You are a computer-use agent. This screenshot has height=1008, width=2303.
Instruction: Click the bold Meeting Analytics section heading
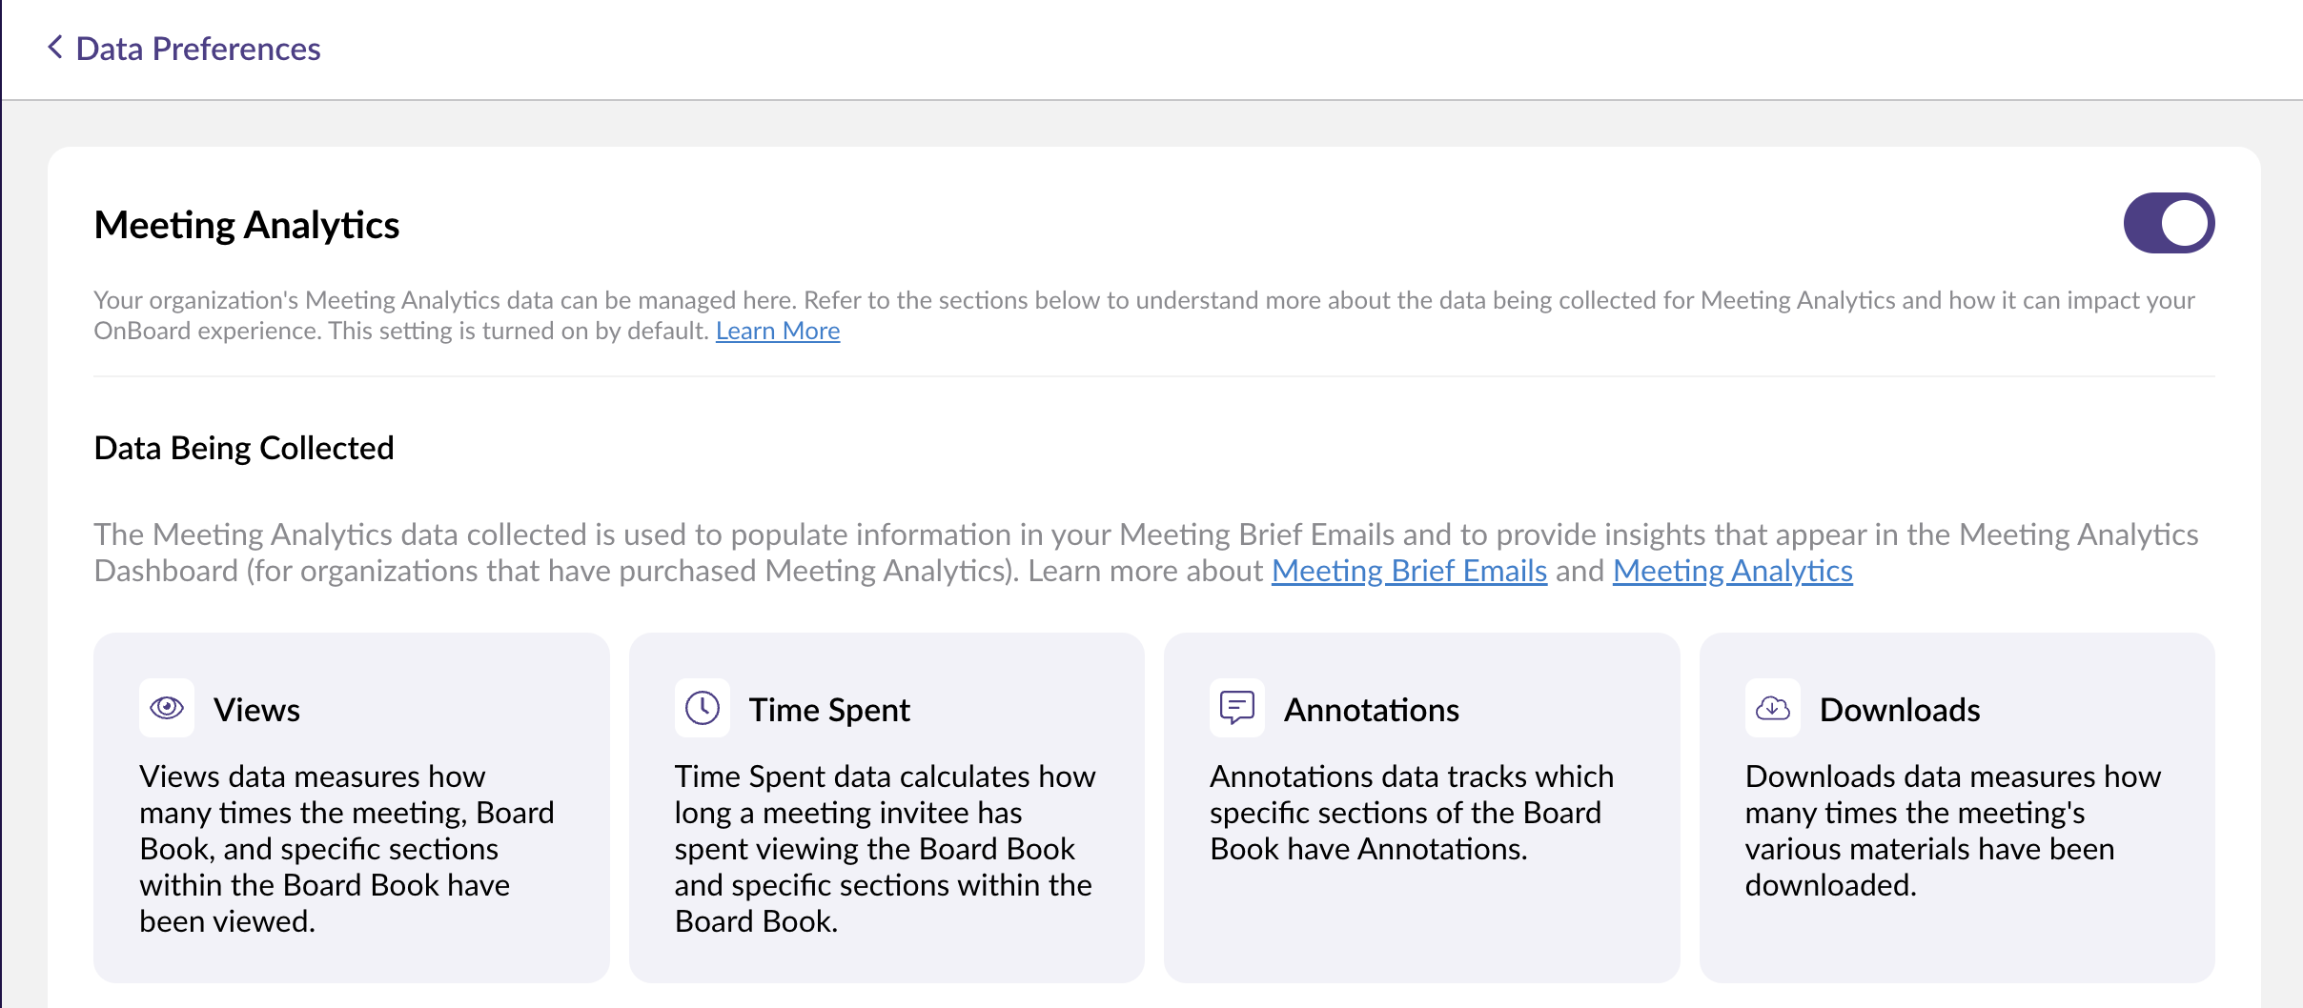pos(247,225)
